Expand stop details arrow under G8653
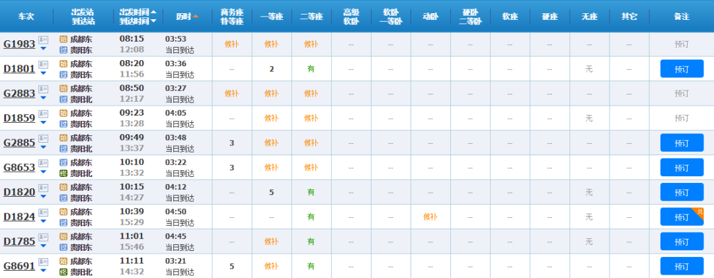Screen dimensions: 714x278 (x=43, y=172)
